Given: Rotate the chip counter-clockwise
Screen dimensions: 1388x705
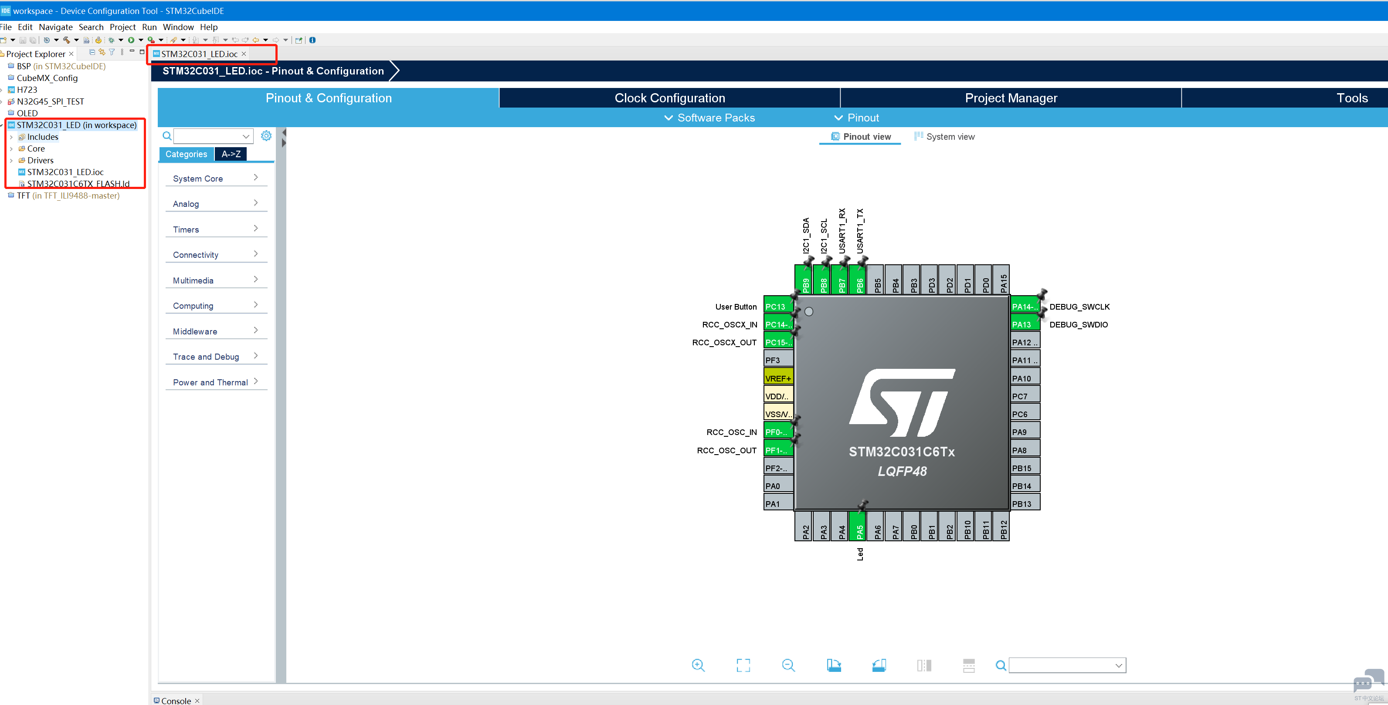Looking at the screenshot, I should click(879, 665).
